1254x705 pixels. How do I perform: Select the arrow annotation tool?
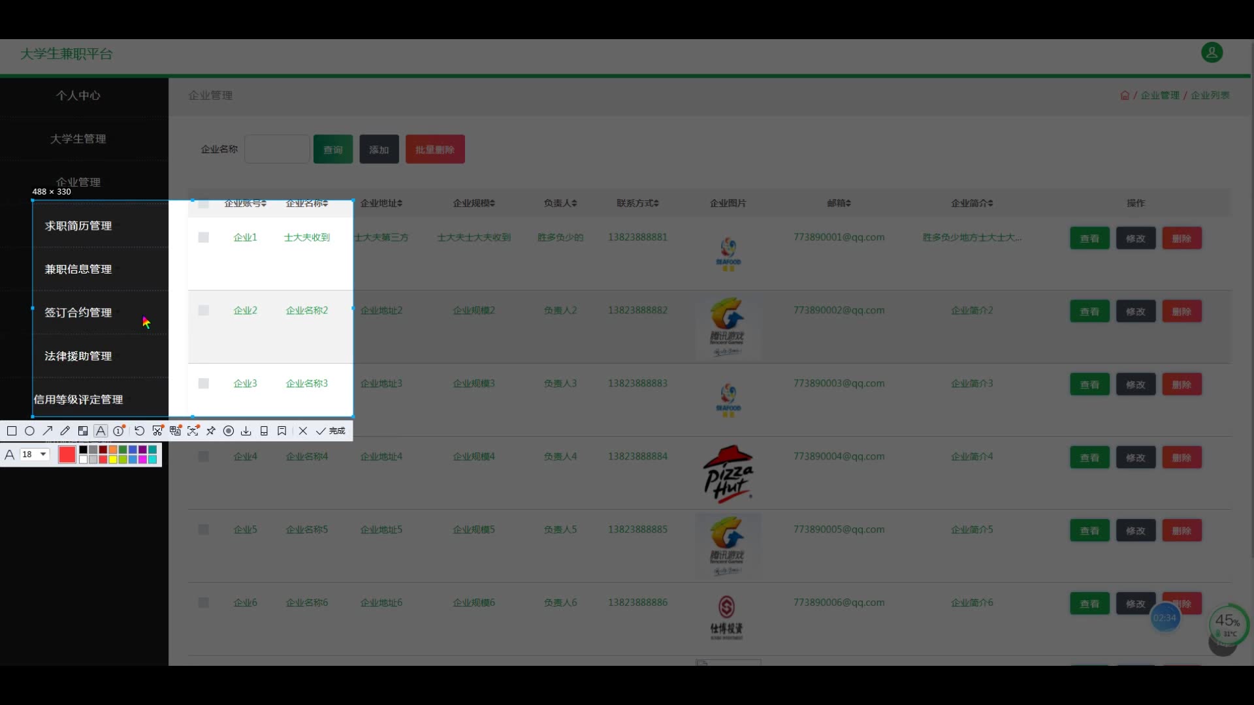pos(48,431)
